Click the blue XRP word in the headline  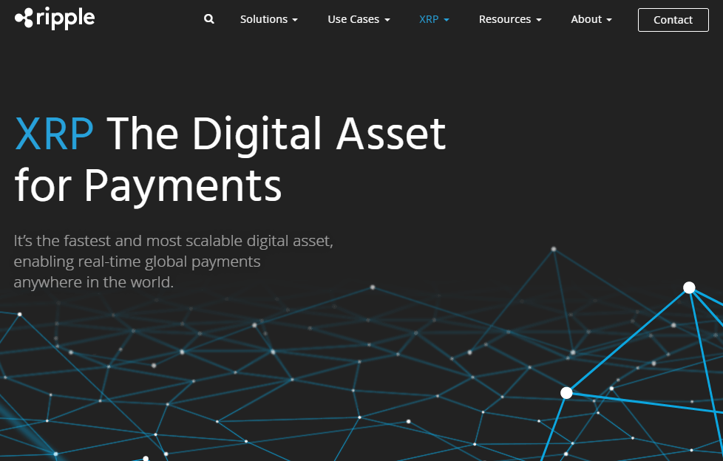click(x=55, y=134)
